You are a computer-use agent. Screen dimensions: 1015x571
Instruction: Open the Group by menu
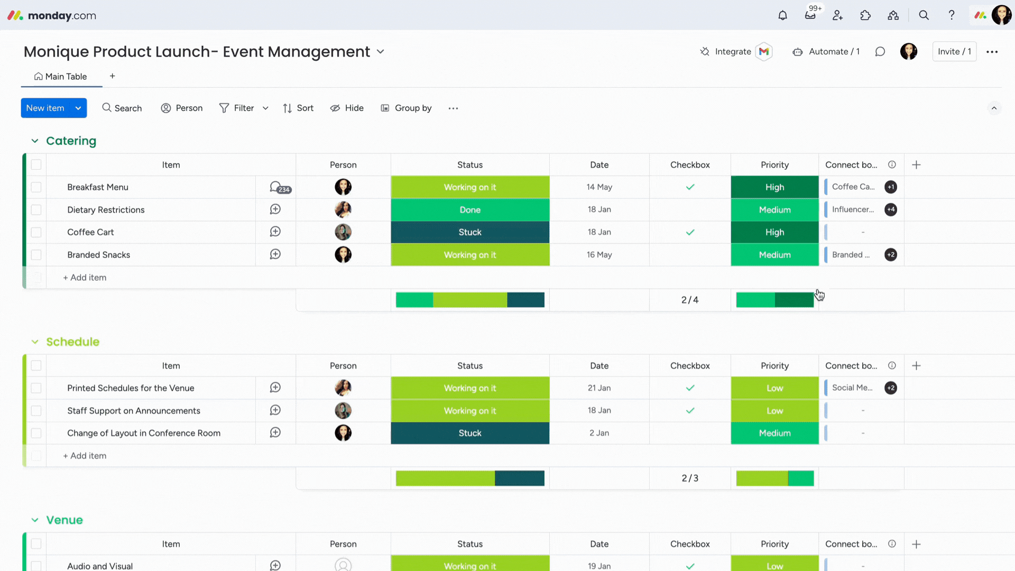[406, 108]
